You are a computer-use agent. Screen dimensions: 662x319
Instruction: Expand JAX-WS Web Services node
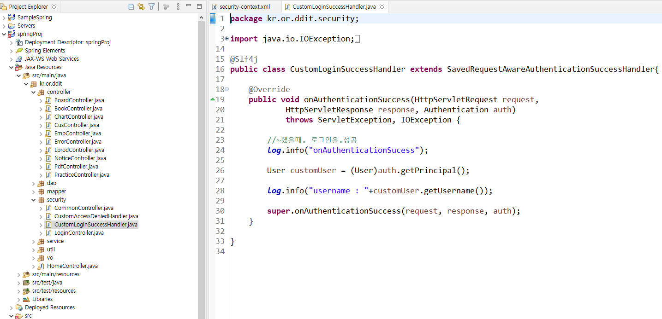[12, 59]
